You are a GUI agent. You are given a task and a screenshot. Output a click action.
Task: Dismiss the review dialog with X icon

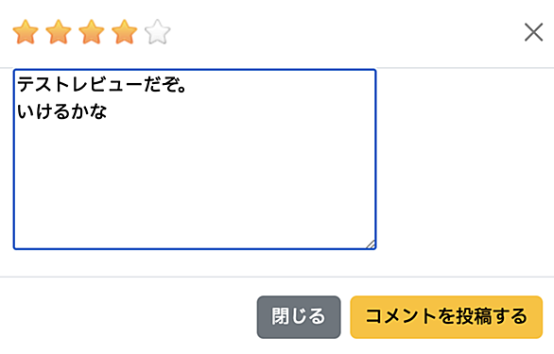533,32
